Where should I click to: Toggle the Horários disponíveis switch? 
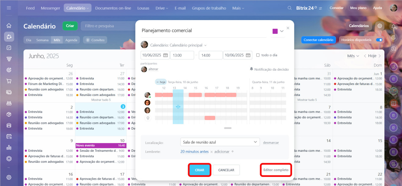379,40
